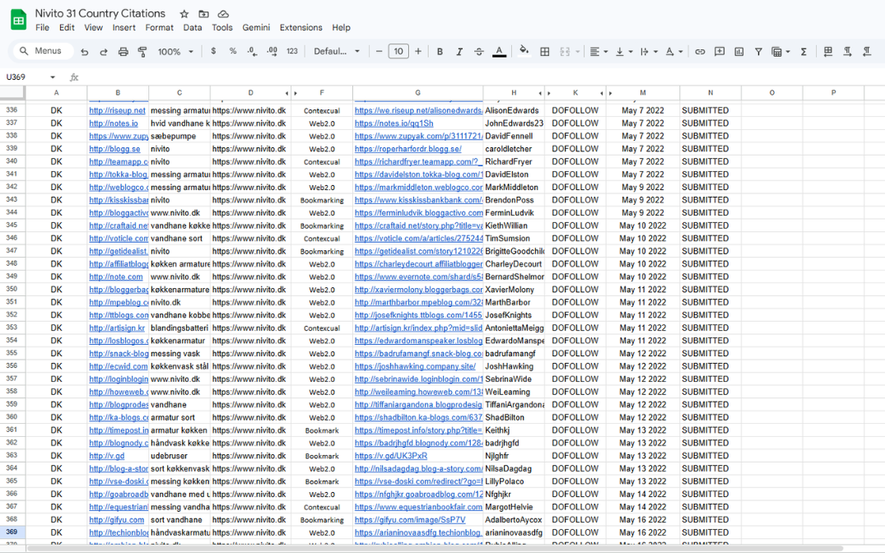Click the create filter funnel icon
The height and width of the screenshot is (553, 885).
(x=758, y=52)
